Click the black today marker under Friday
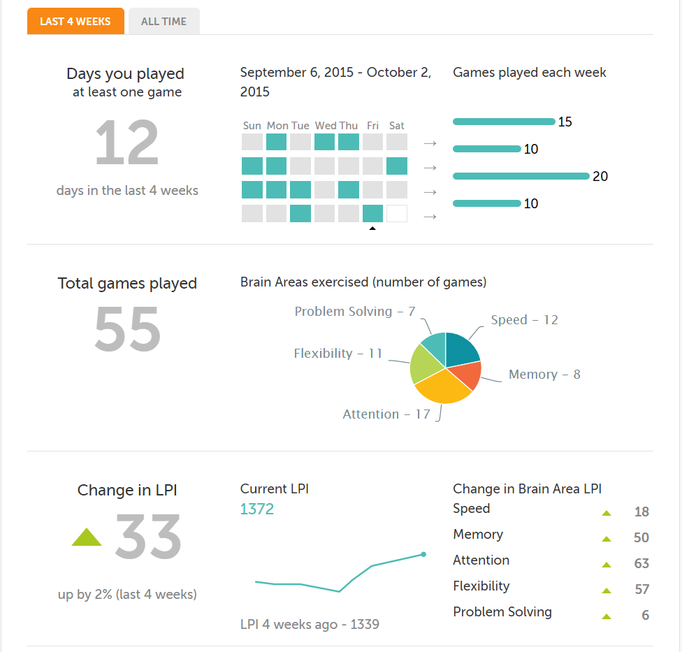 pos(372,228)
